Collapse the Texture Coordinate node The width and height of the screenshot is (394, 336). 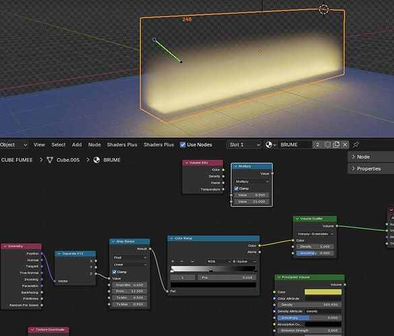point(32,330)
